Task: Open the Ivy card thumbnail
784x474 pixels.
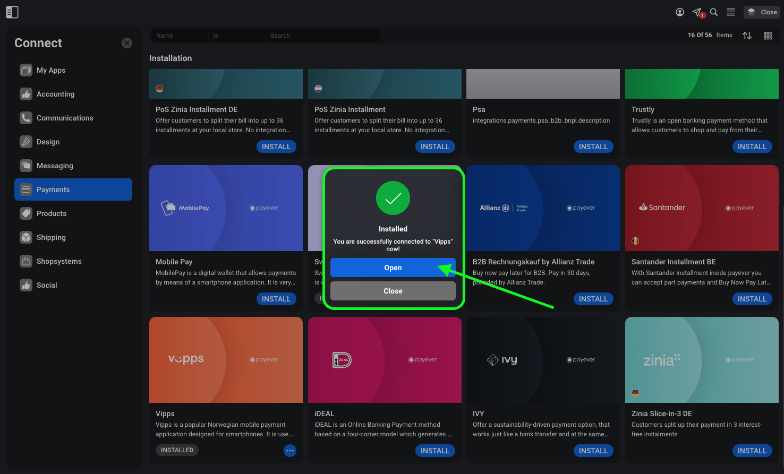Action: coord(543,360)
